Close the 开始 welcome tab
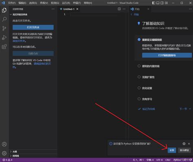The image size is (193, 162). 148,9
